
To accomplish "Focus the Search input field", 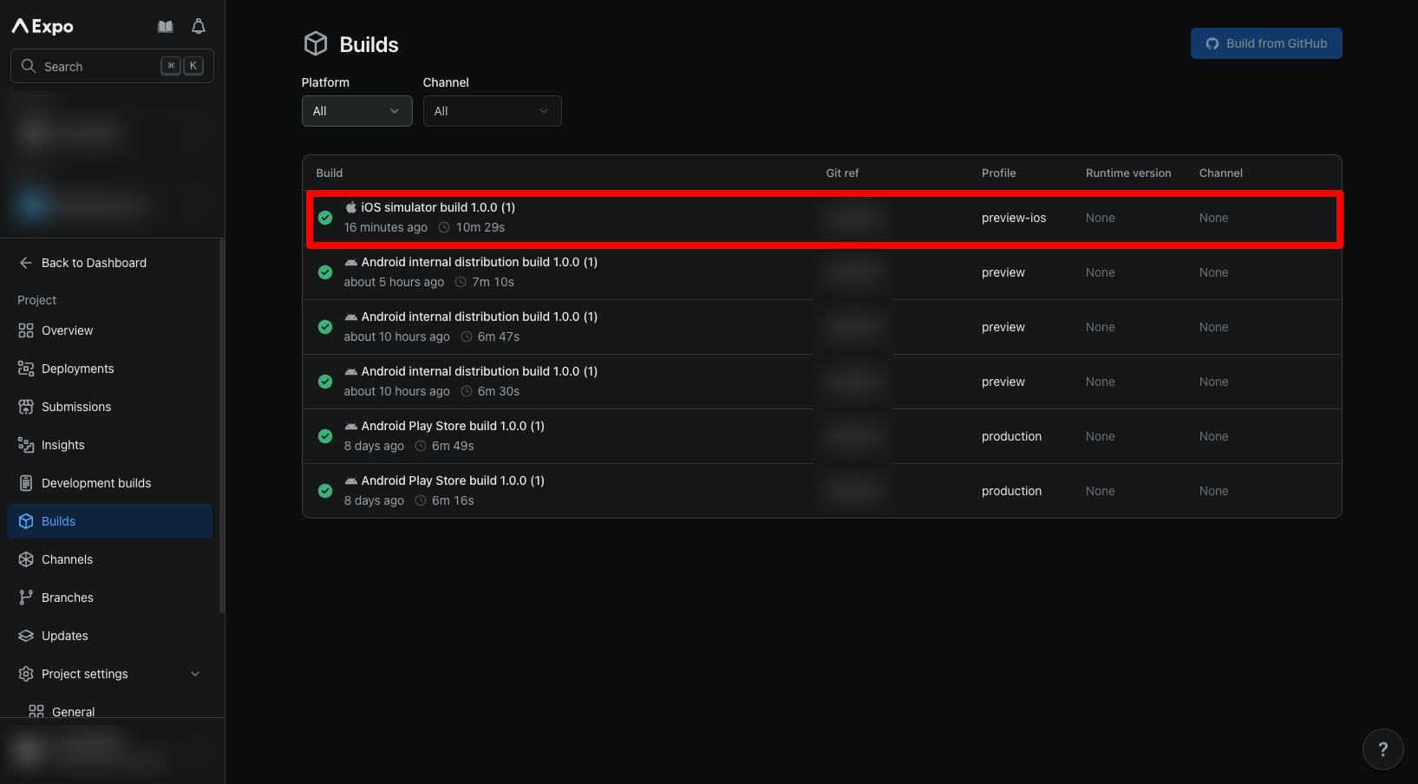I will 112,66.
